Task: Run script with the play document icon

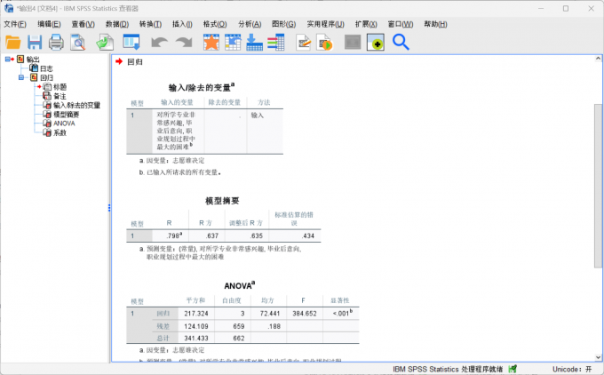Action: pos(324,43)
